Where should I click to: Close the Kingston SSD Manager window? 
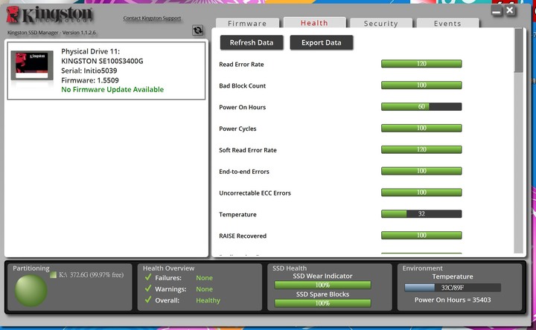click(510, 10)
